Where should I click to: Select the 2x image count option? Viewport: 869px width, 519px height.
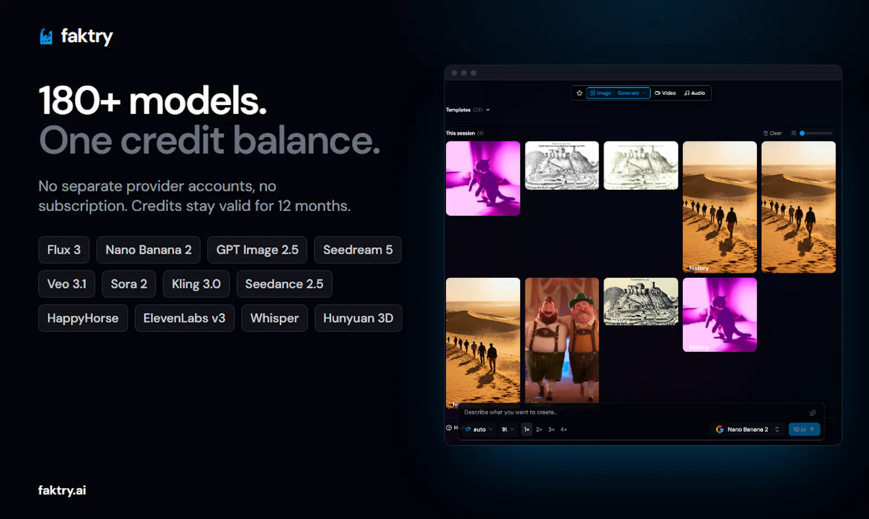(539, 430)
